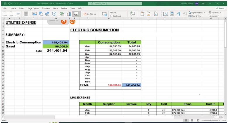Click the New Comment icon
This screenshot has height=123, width=228.
click(132, 14)
